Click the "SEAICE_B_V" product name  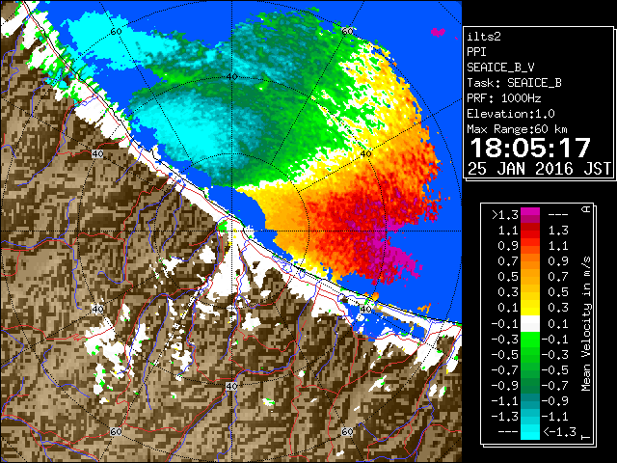coord(500,68)
